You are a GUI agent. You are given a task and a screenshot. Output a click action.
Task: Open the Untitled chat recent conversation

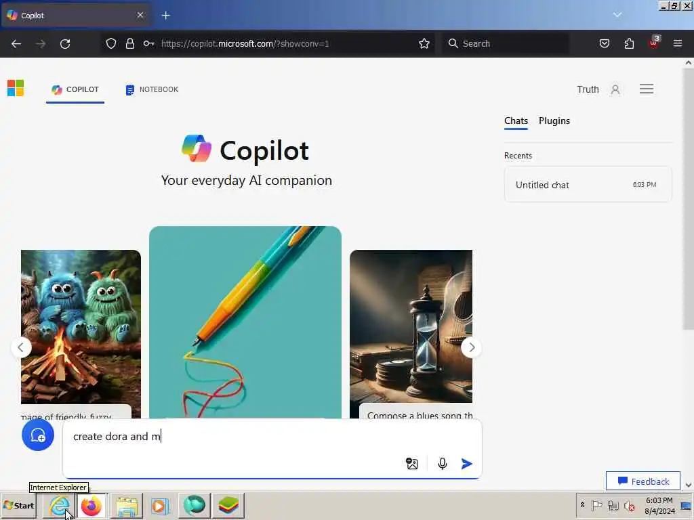click(x=588, y=185)
